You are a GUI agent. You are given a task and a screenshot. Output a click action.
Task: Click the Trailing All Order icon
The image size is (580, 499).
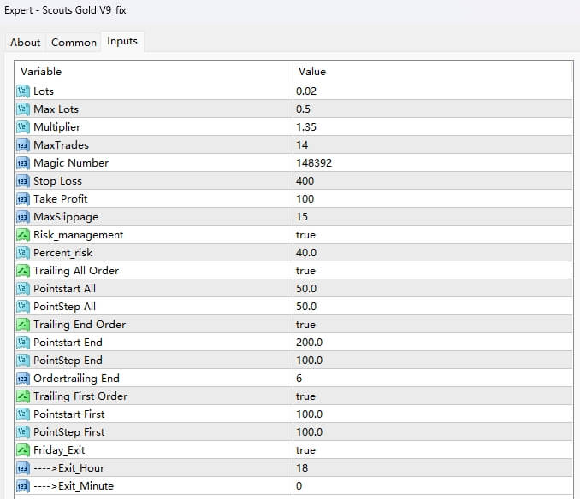(23, 270)
